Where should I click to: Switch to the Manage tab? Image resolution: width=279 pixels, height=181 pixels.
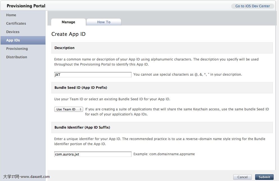68,22
